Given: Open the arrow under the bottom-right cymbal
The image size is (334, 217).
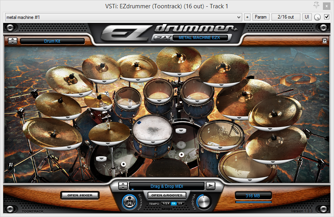Looking at the screenshot, I should pyautogui.click(x=273, y=163).
